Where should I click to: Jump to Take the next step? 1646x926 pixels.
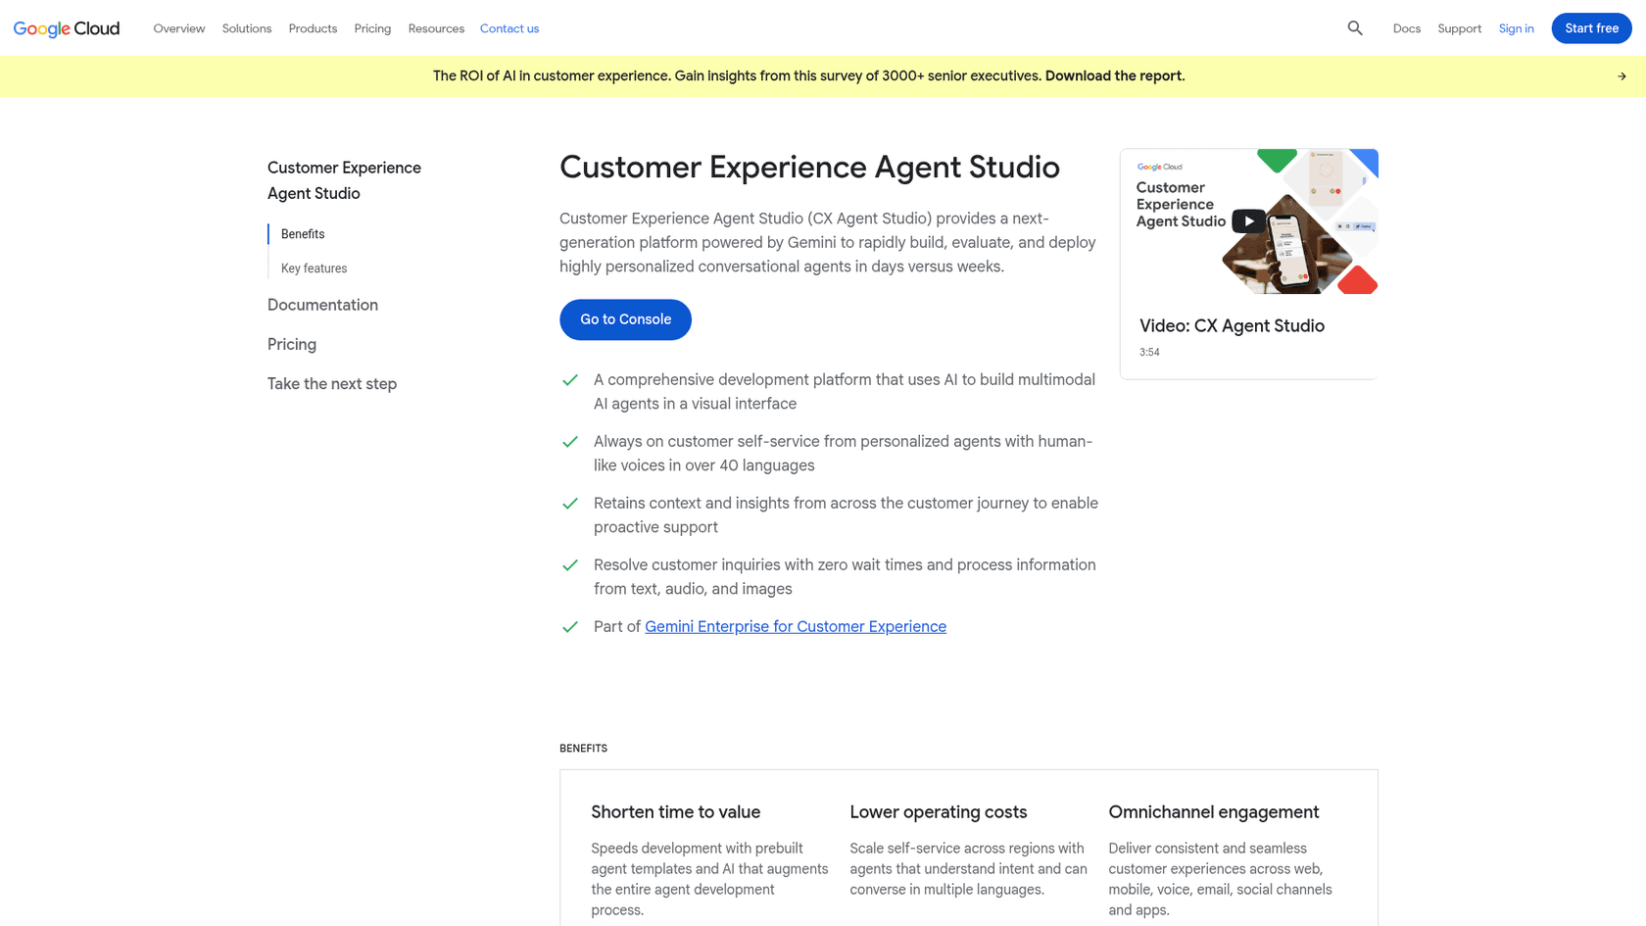click(332, 384)
